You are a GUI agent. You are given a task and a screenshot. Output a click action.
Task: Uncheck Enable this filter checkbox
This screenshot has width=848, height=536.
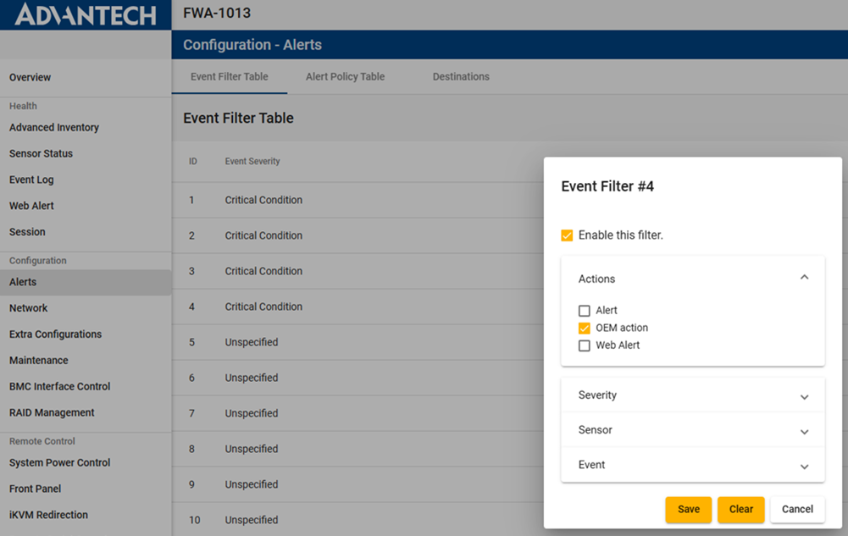click(567, 235)
